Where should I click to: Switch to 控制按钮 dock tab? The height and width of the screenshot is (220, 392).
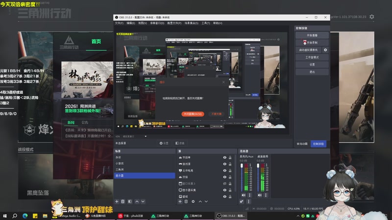coord(318,144)
